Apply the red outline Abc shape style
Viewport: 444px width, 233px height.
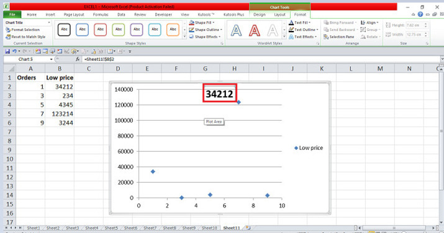pyautogui.click(x=100, y=30)
